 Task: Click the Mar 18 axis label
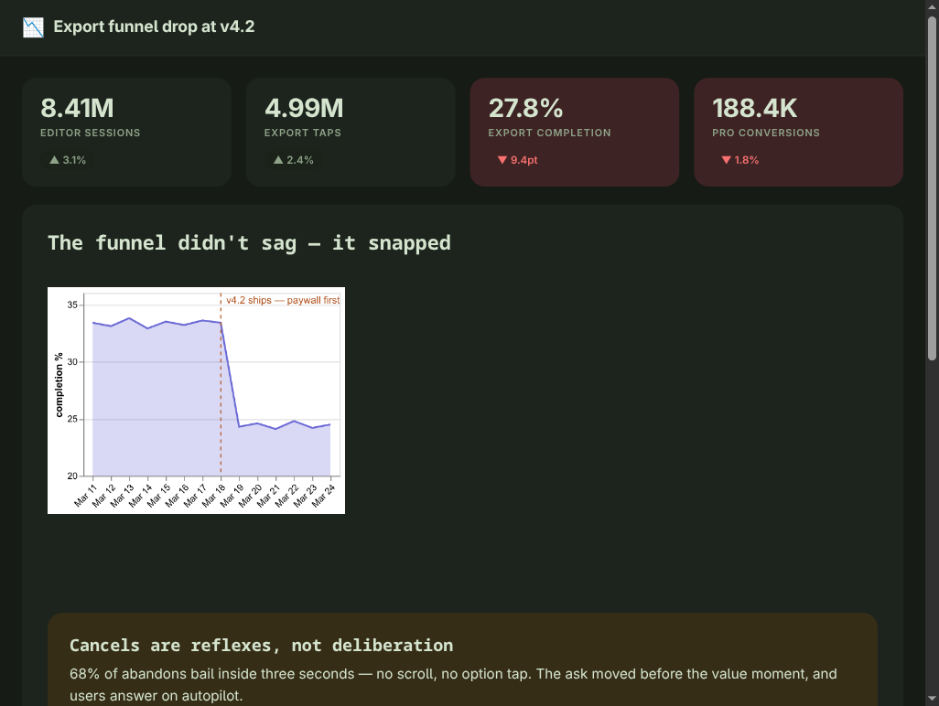click(x=214, y=496)
